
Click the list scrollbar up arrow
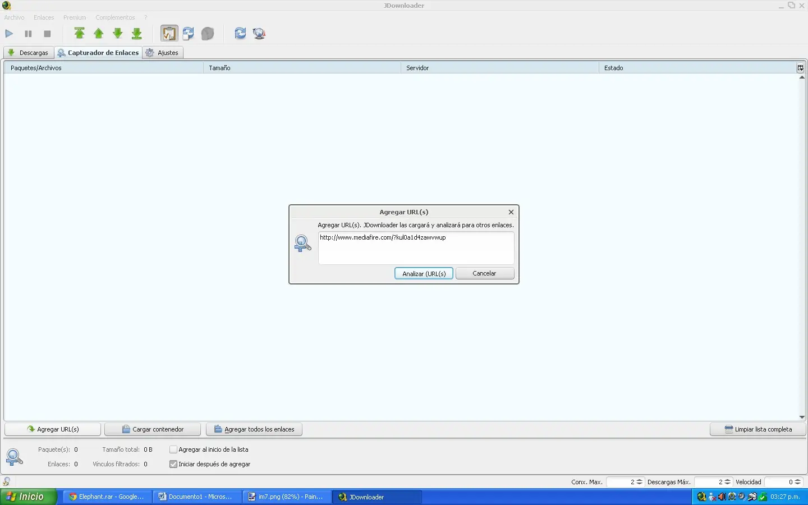coord(802,77)
